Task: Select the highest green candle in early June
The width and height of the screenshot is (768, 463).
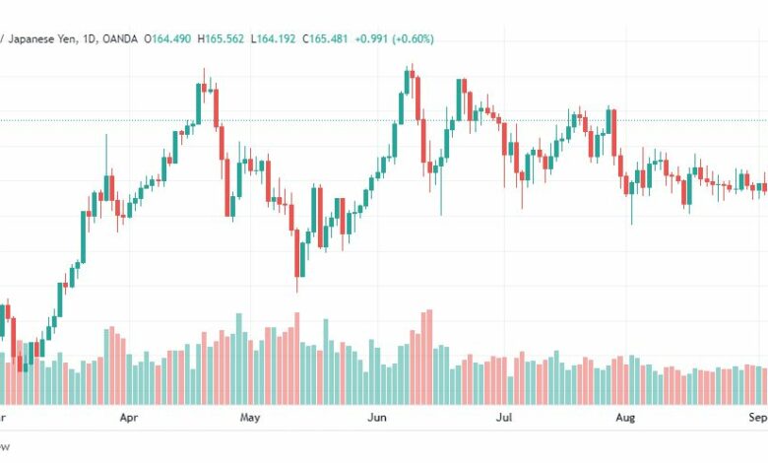Action: coord(407,82)
